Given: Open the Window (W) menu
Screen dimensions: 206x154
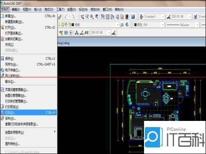Looking at the screenshot, I should coord(108,9).
